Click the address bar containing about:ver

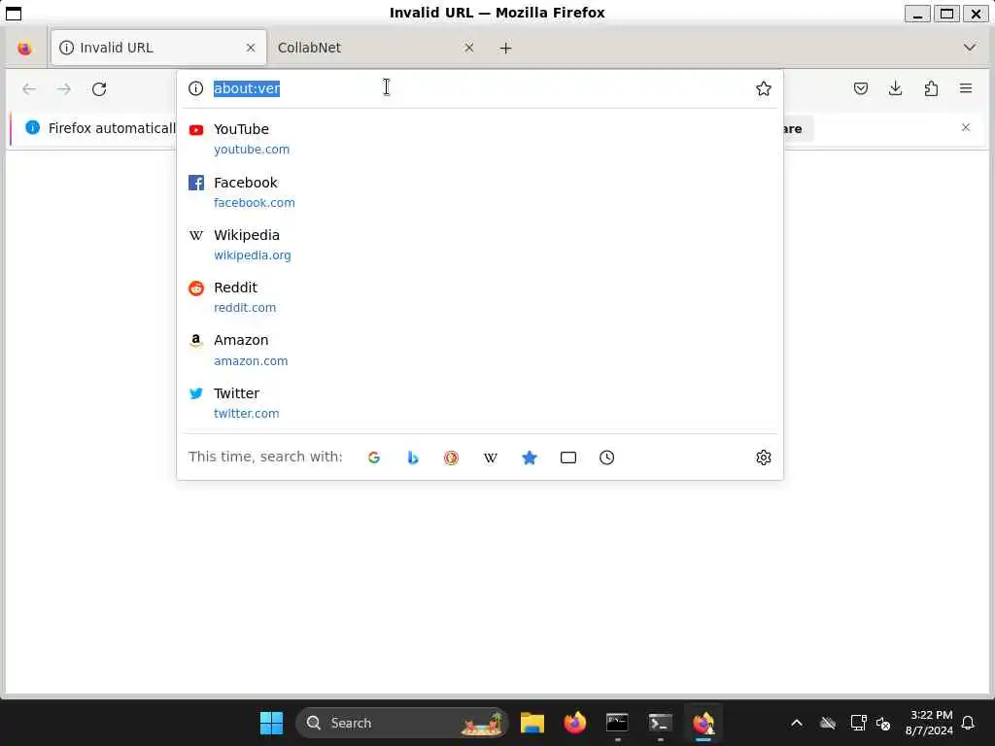coord(480,88)
